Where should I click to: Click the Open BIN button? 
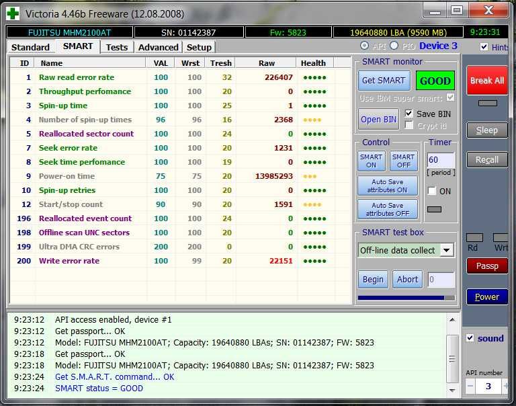pyautogui.click(x=379, y=119)
